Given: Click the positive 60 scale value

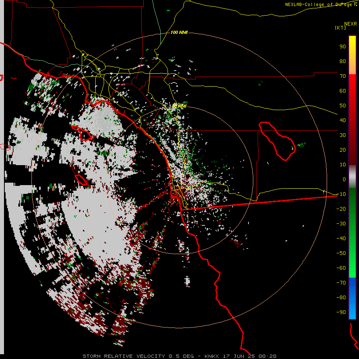Looking at the screenshot, I should coord(343,91).
